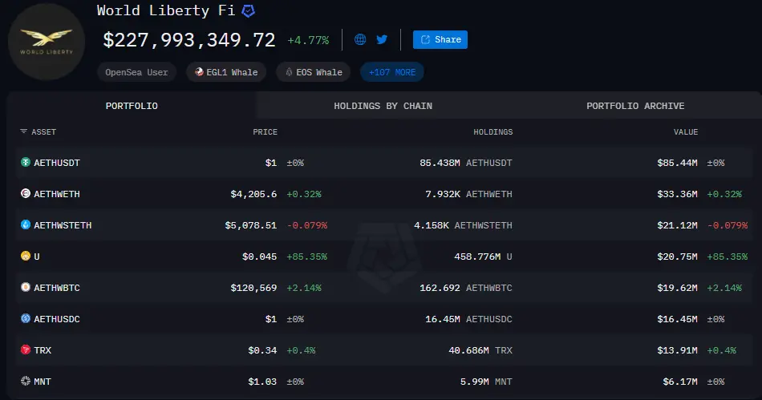The image size is (762, 400).
Task: Open the Twitter bird icon link
Action: tap(382, 39)
